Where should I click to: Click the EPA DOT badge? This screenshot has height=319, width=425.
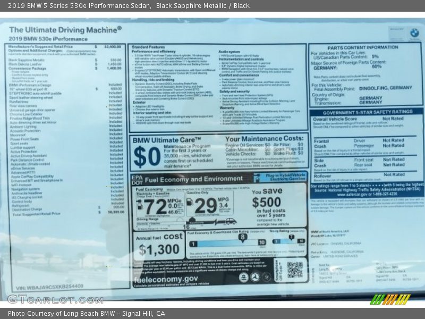point(137,179)
